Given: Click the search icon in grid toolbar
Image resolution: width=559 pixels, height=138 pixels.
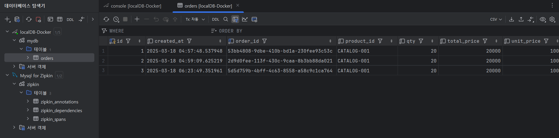Looking at the screenshot, I should pyautogui.click(x=226, y=19).
